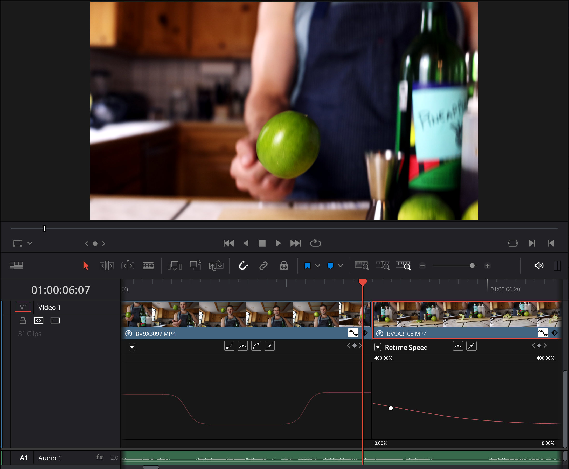Open the Retime Speed curve dropdown
The image size is (569, 469).
coord(378,348)
